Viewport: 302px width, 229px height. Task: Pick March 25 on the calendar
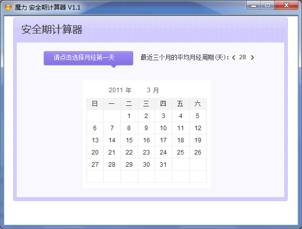180,152
